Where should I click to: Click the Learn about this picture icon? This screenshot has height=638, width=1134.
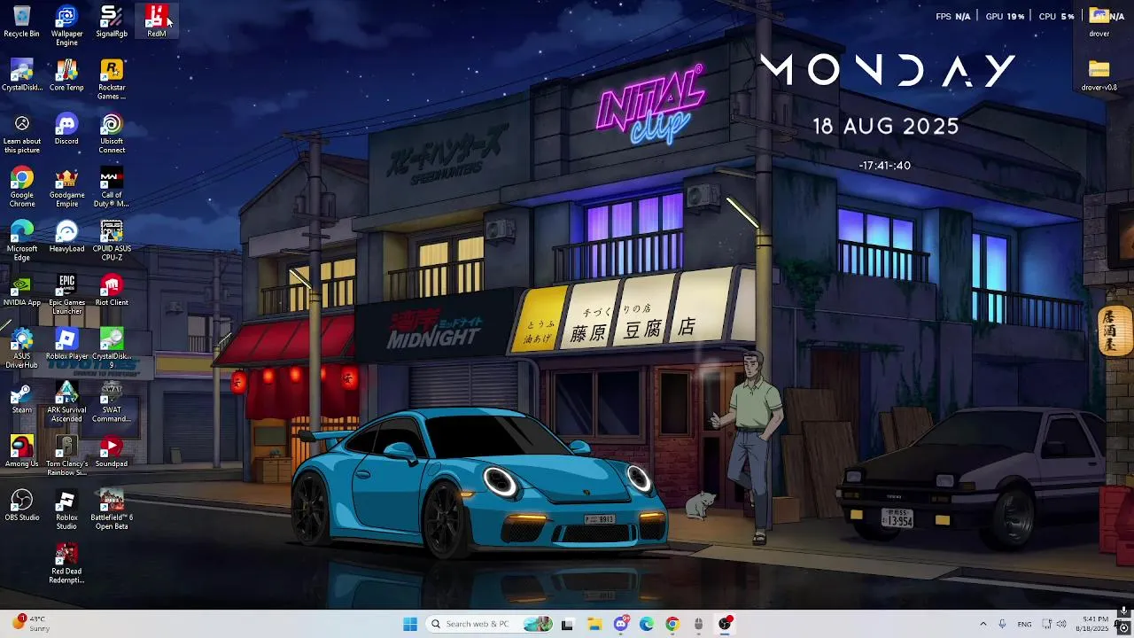[x=21, y=134]
